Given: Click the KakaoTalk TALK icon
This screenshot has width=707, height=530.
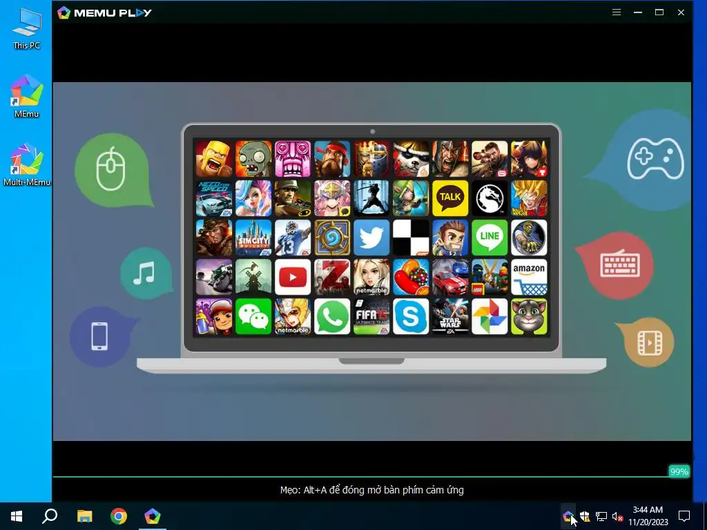Looking at the screenshot, I should pos(450,198).
